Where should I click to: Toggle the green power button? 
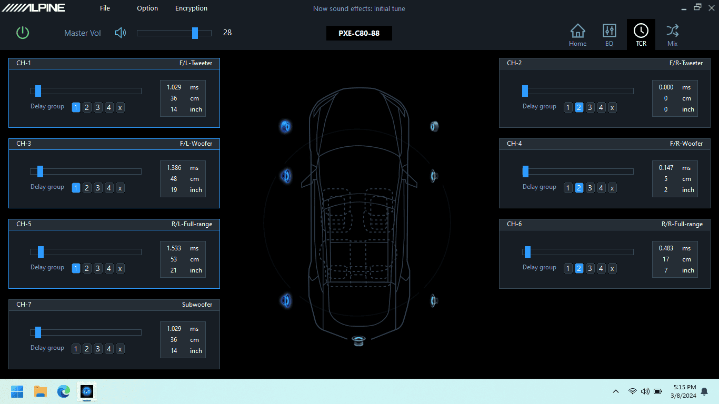pos(23,33)
